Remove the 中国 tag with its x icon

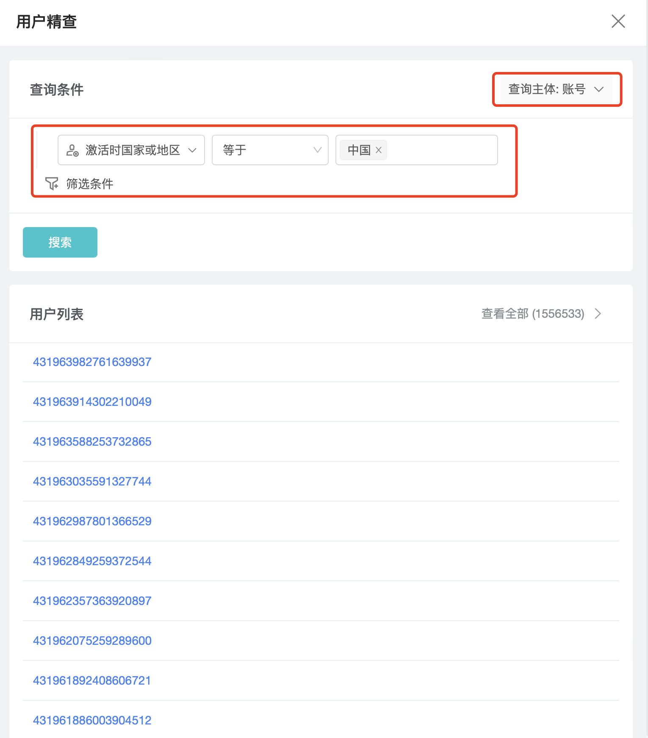(x=379, y=150)
